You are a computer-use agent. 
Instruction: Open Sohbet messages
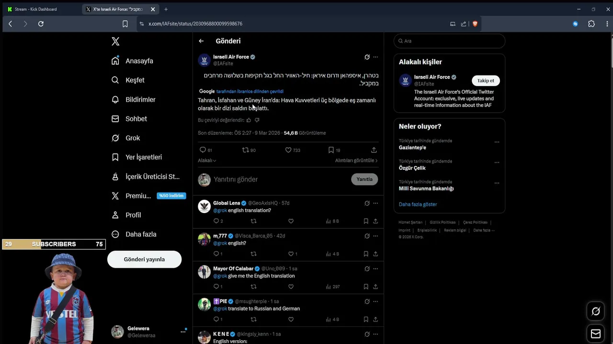(129, 118)
